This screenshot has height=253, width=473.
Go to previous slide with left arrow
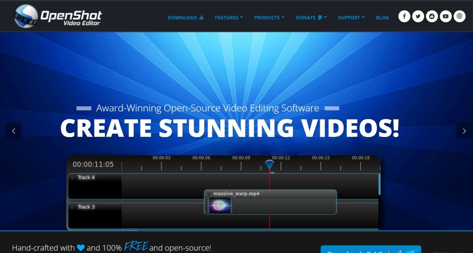(x=14, y=131)
